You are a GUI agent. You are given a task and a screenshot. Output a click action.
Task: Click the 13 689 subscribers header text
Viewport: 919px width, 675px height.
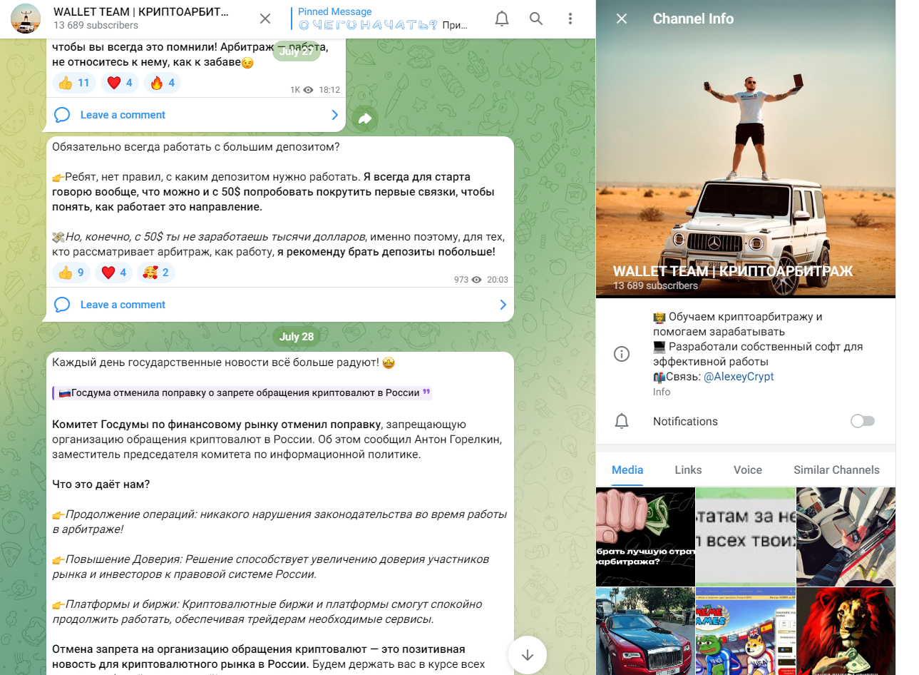[96, 26]
